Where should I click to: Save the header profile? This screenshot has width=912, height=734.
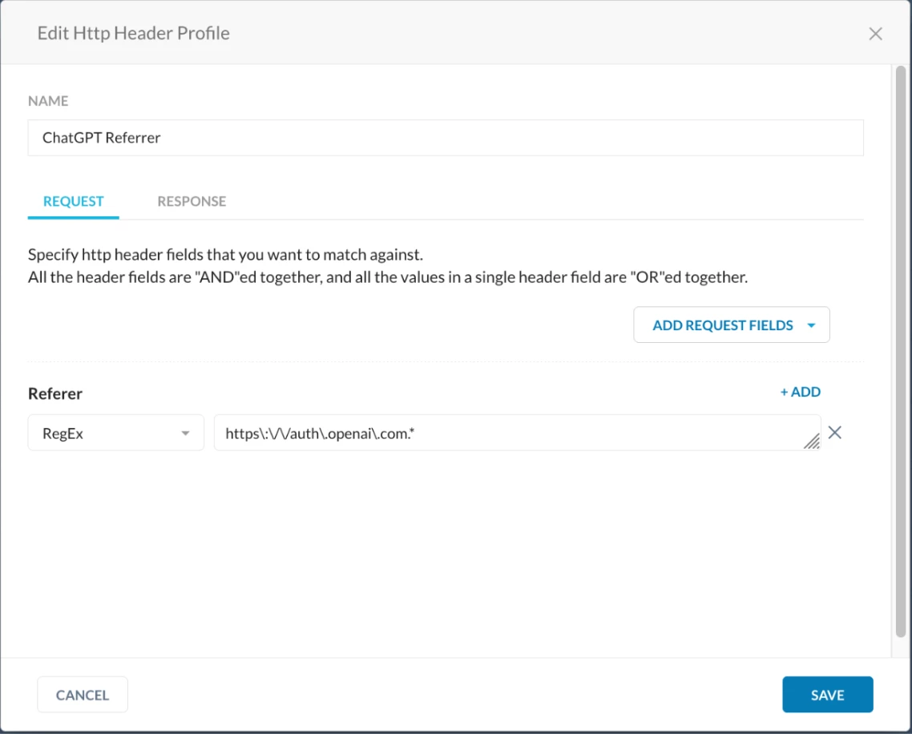[x=827, y=695]
